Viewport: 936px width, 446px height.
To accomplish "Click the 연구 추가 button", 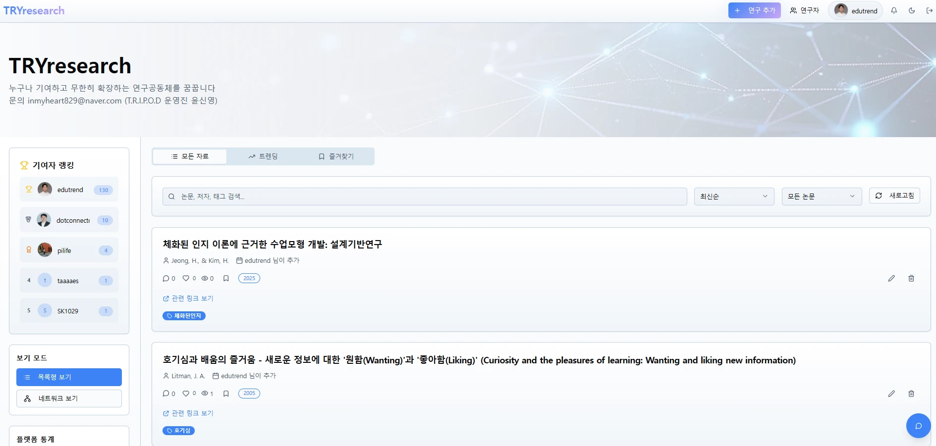I will pos(754,10).
